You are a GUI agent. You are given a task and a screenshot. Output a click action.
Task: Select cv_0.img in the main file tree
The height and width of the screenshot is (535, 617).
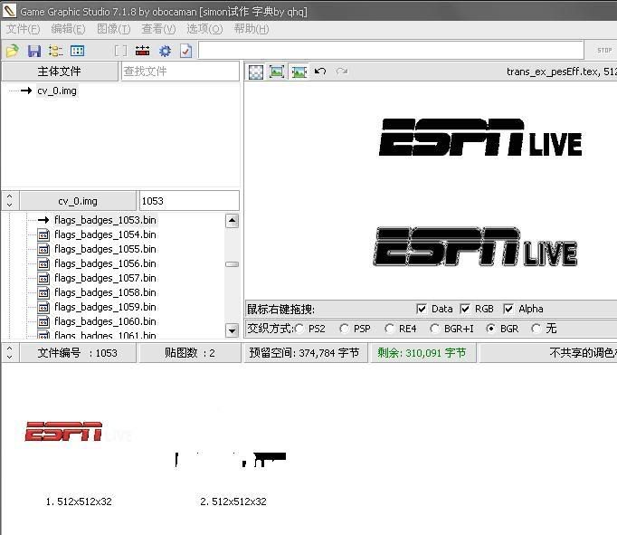[57, 91]
